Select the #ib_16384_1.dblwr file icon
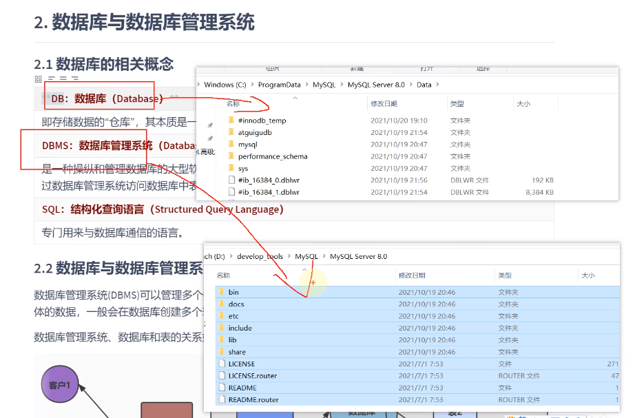This screenshot has width=635, height=418. coord(231,192)
